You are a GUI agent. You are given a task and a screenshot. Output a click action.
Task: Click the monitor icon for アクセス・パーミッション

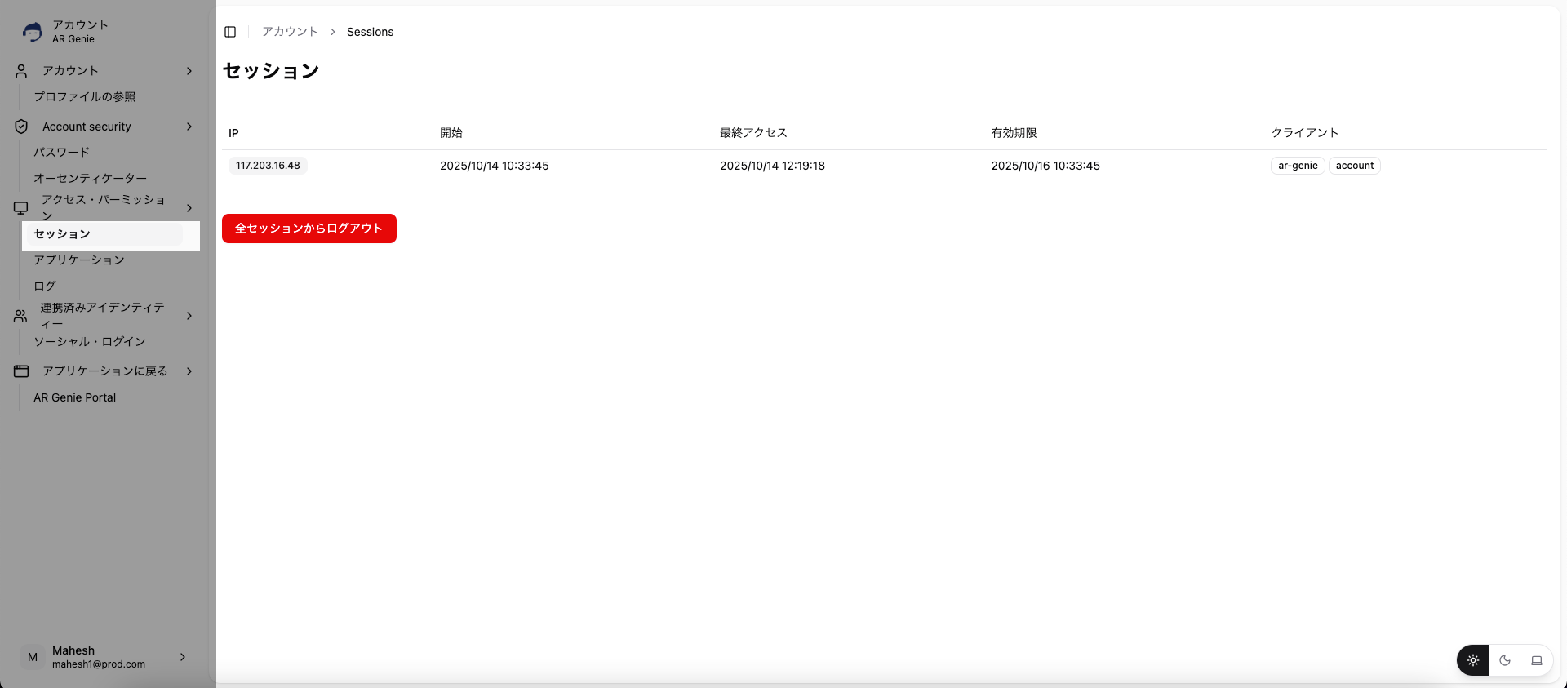pyautogui.click(x=21, y=208)
